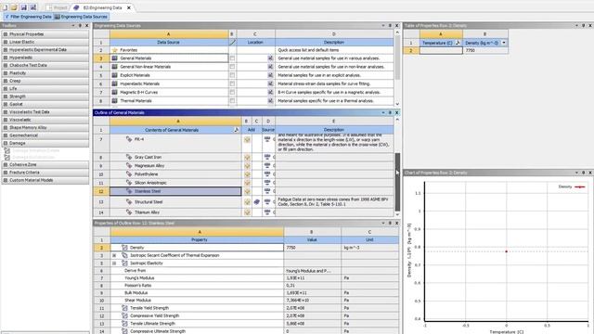Image resolution: width=594 pixels, height=334 pixels.
Task: Expand Isotropic Secant Coefficient of Thermal Expansion
Action: pos(114,256)
